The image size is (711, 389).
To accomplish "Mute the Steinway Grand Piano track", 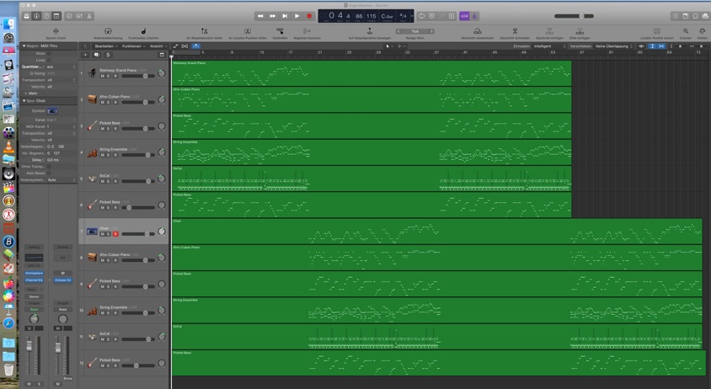I will 102,76.
